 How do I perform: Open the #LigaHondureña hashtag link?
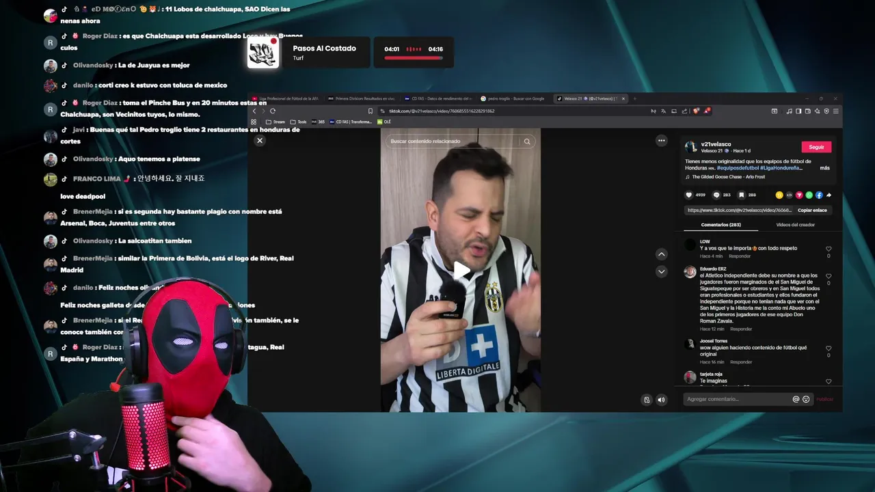[x=781, y=167]
